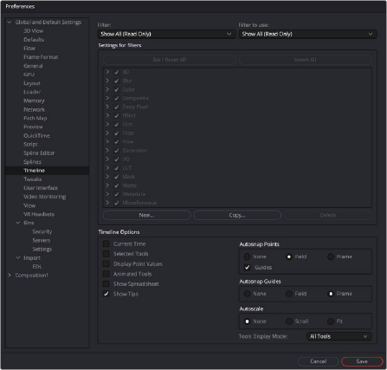Select Frame radio under Autosnap Points

pos(331,256)
